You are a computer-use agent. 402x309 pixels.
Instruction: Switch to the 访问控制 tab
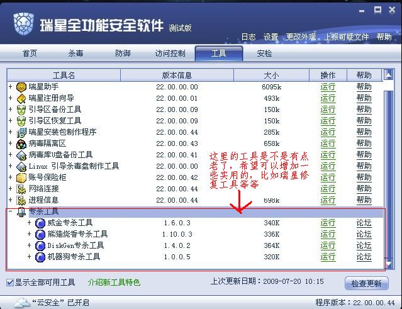pos(170,53)
